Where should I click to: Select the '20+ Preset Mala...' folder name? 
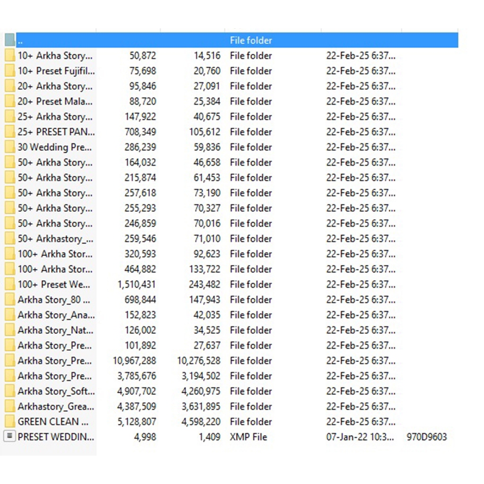55,102
